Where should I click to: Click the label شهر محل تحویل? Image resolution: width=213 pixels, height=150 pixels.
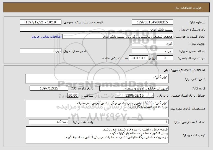[74, 51]
